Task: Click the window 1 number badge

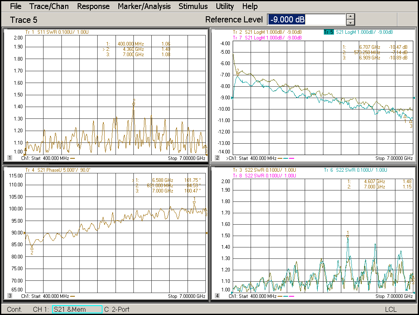Action: pos(10,158)
